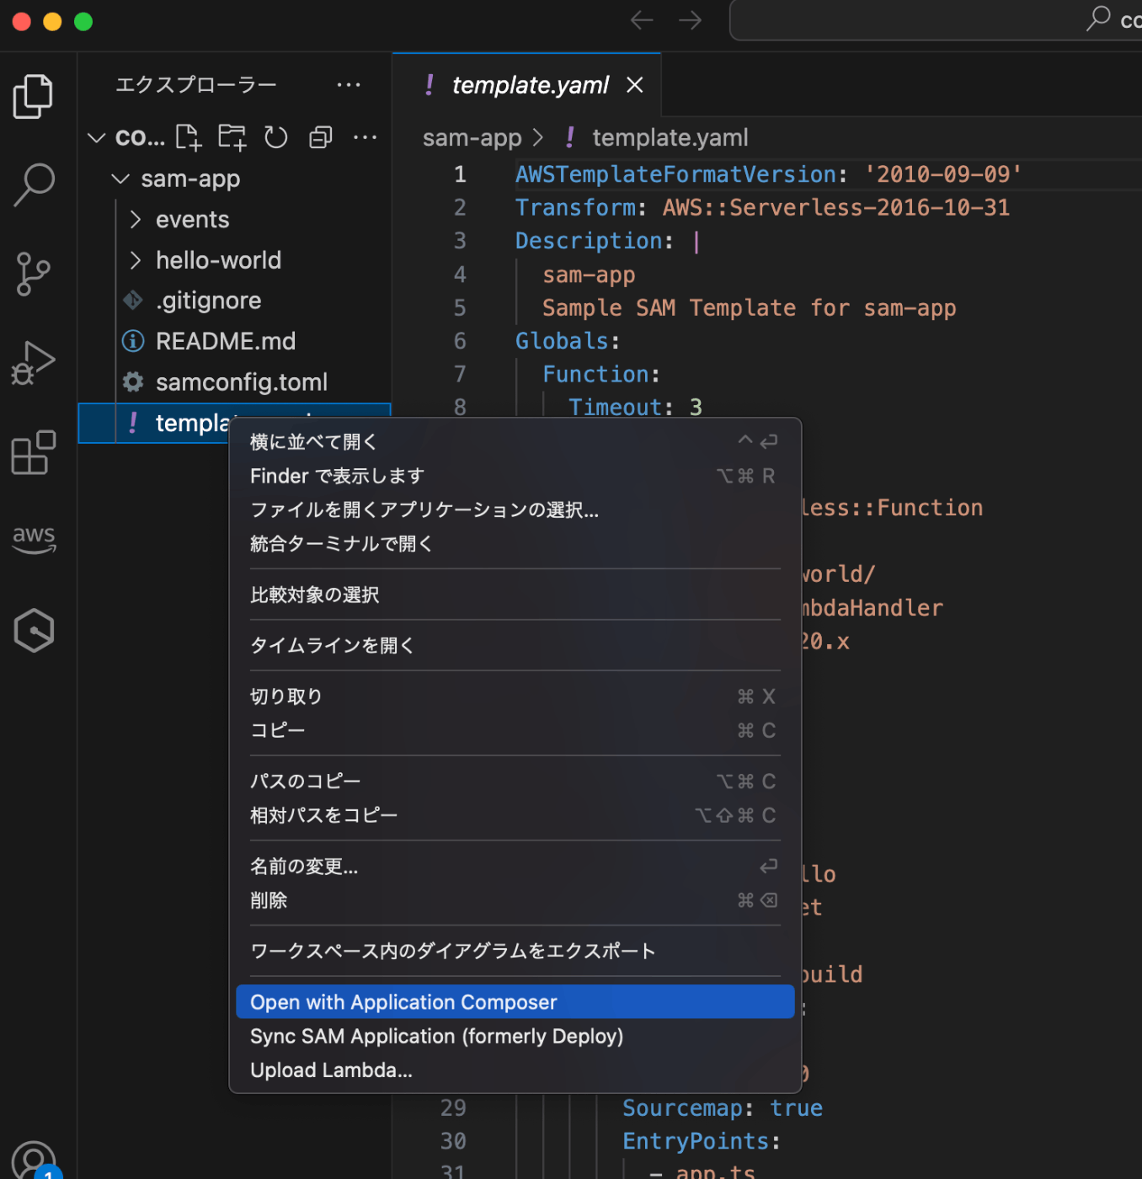Close the template.yaml editor tab

pos(635,85)
